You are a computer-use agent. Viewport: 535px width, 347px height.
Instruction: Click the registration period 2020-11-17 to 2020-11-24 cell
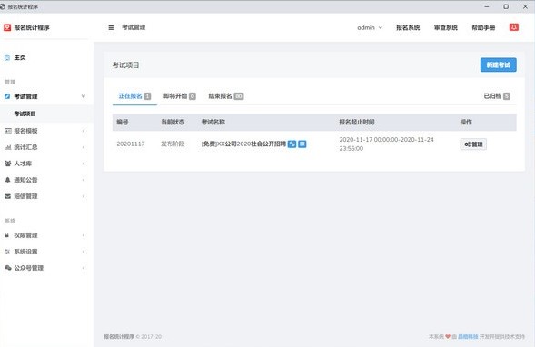[x=386, y=144]
